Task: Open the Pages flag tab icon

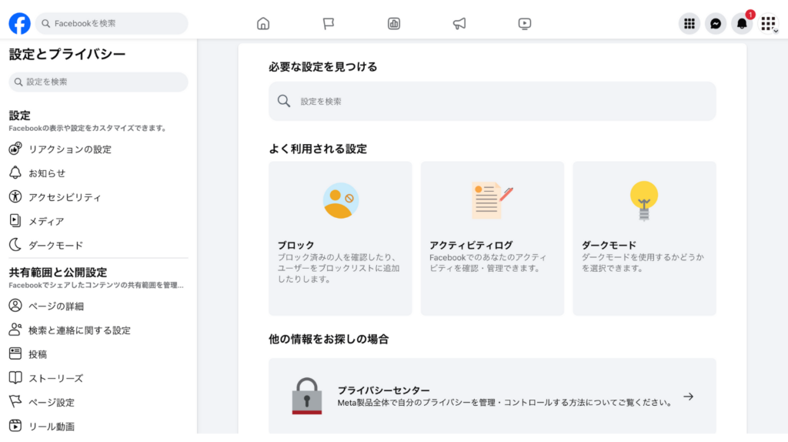Action: click(x=328, y=24)
